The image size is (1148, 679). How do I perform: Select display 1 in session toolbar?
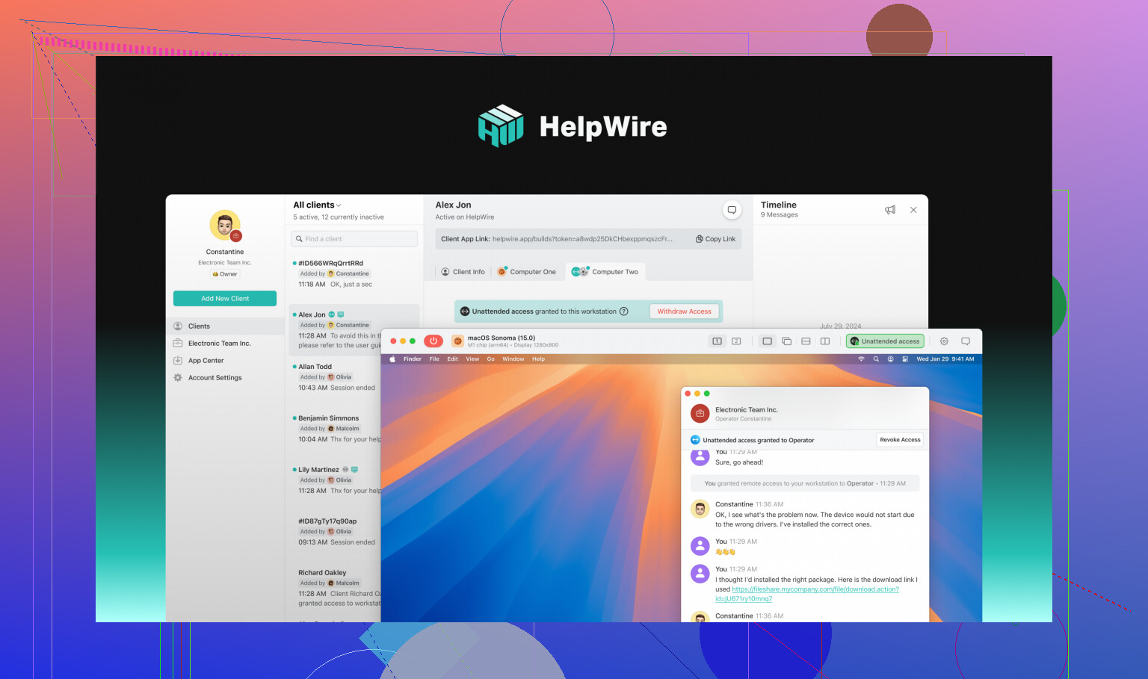pos(717,341)
